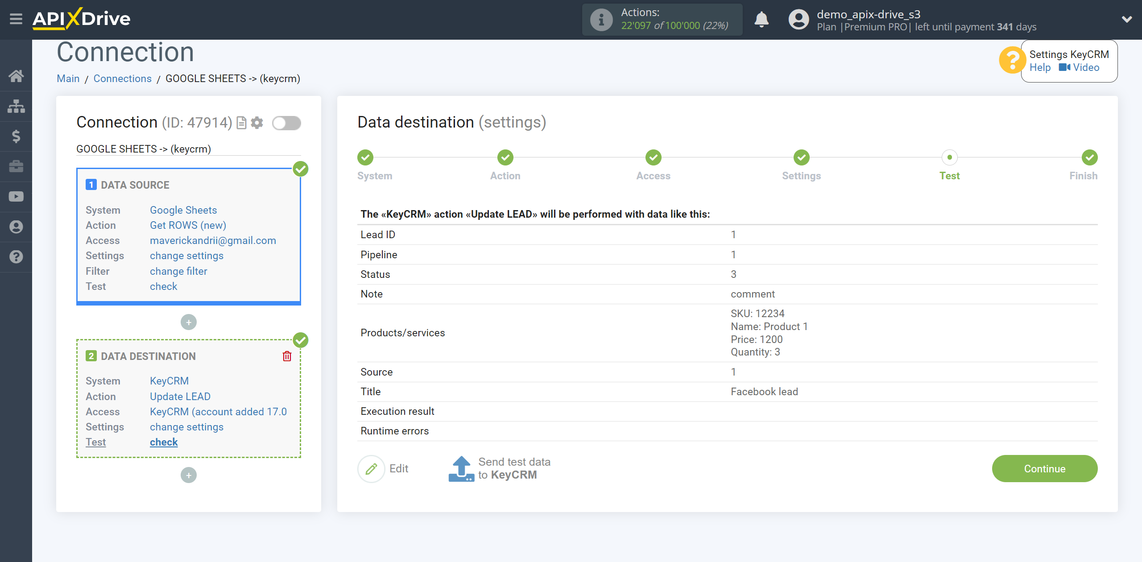This screenshot has height=562, width=1142.
Task: Click the ApiX-Drive logo
Action: 81,19
